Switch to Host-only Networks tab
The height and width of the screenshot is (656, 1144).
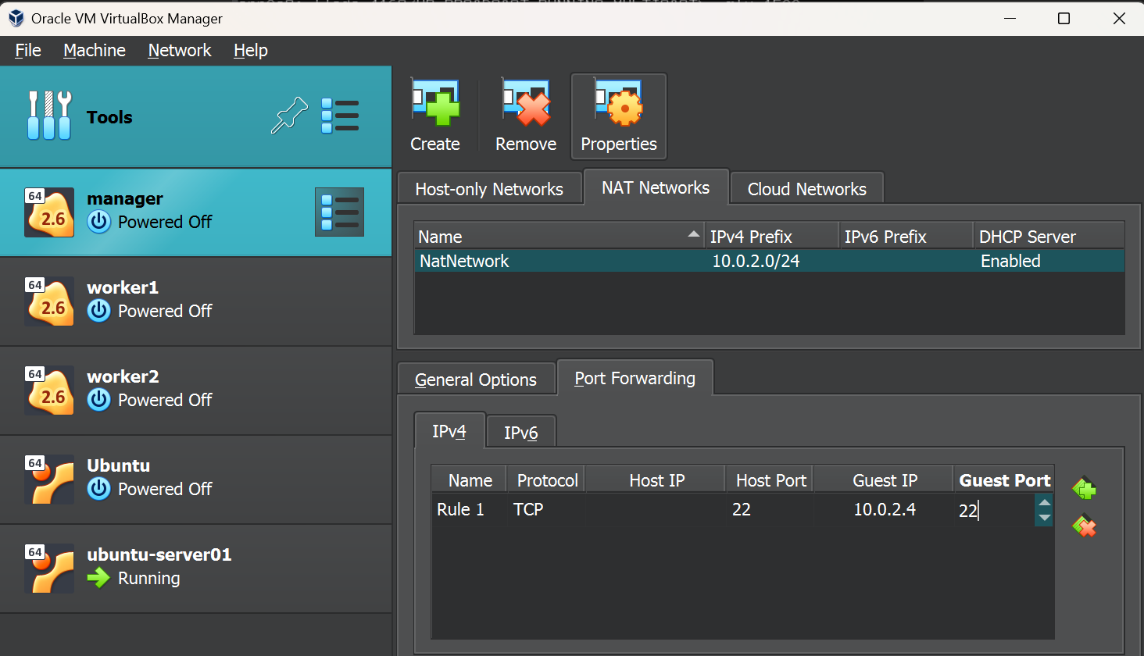tap(489, 189)
